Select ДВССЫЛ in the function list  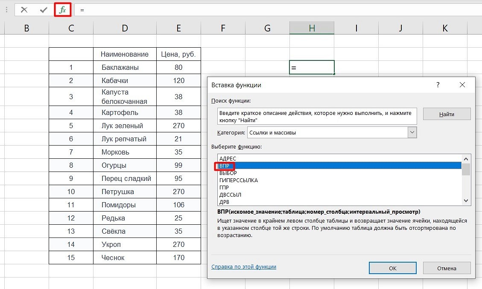[340, 195]
